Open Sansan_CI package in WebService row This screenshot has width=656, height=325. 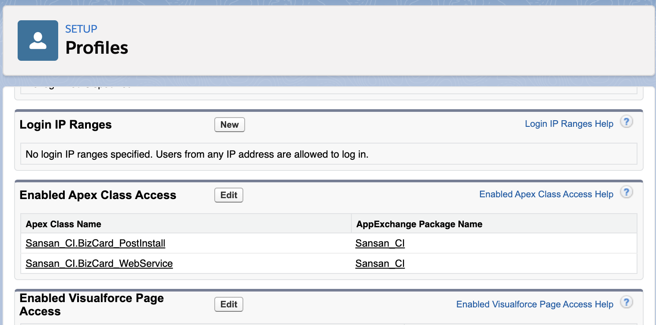tap(380, 263)
